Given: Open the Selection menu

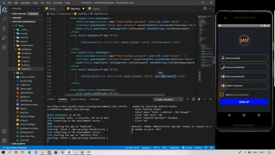Looking at the screenshot, I should point(25,3).
